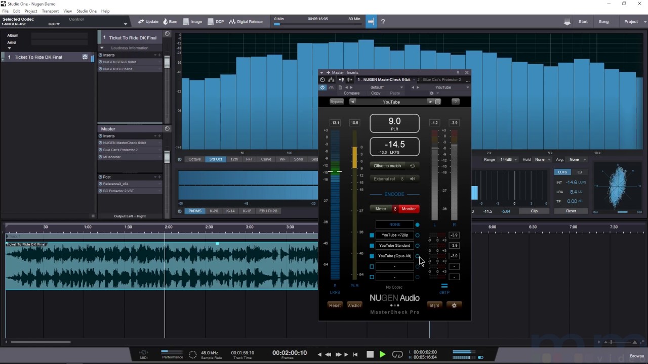This screenshot has height=364, width=648.
Task: Click the Update toolbar icon
Action: [x=141, y=22]
